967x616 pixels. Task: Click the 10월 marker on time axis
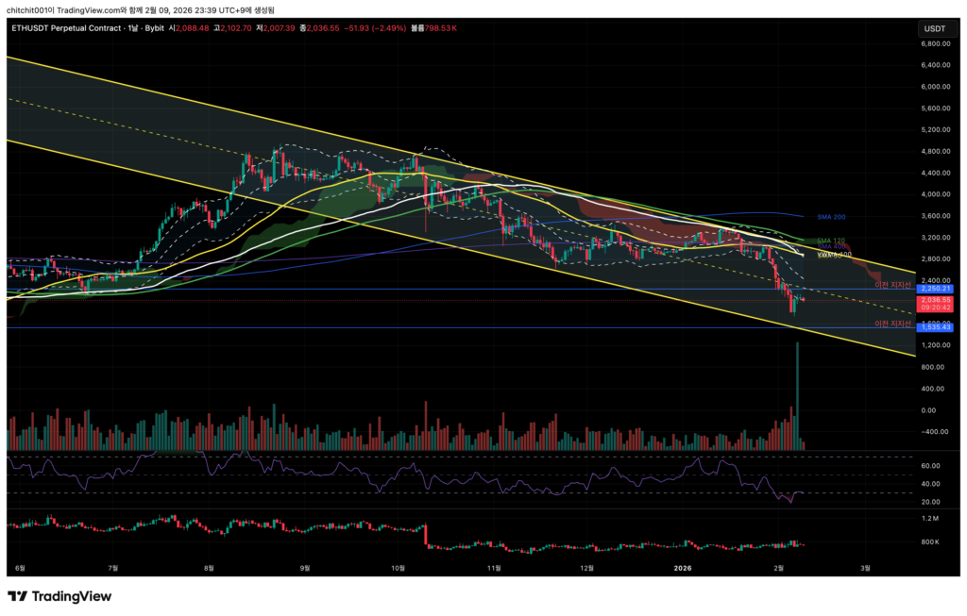[398, 568]
